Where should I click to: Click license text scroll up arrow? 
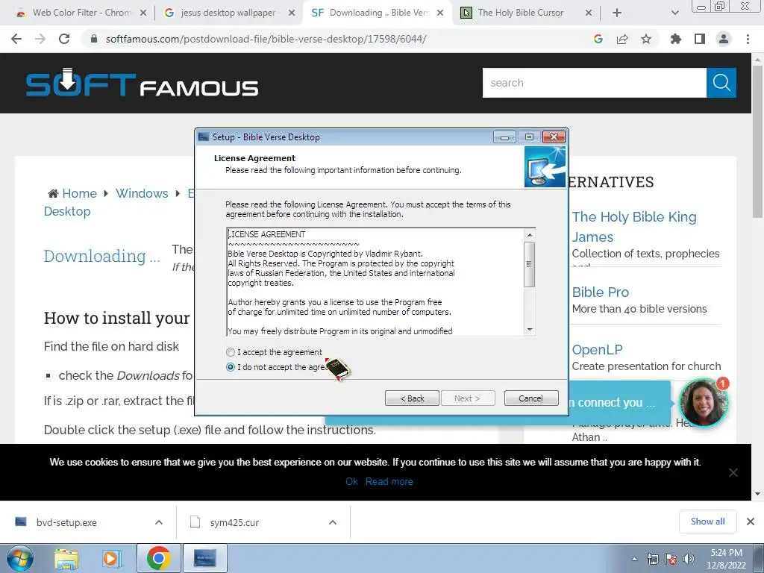point(530,235)
